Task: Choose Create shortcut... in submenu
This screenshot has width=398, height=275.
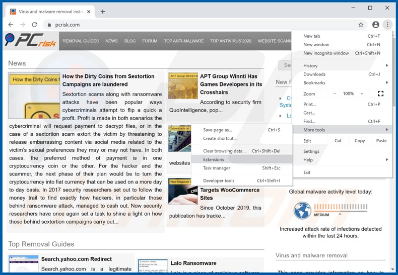Action: 242,139
